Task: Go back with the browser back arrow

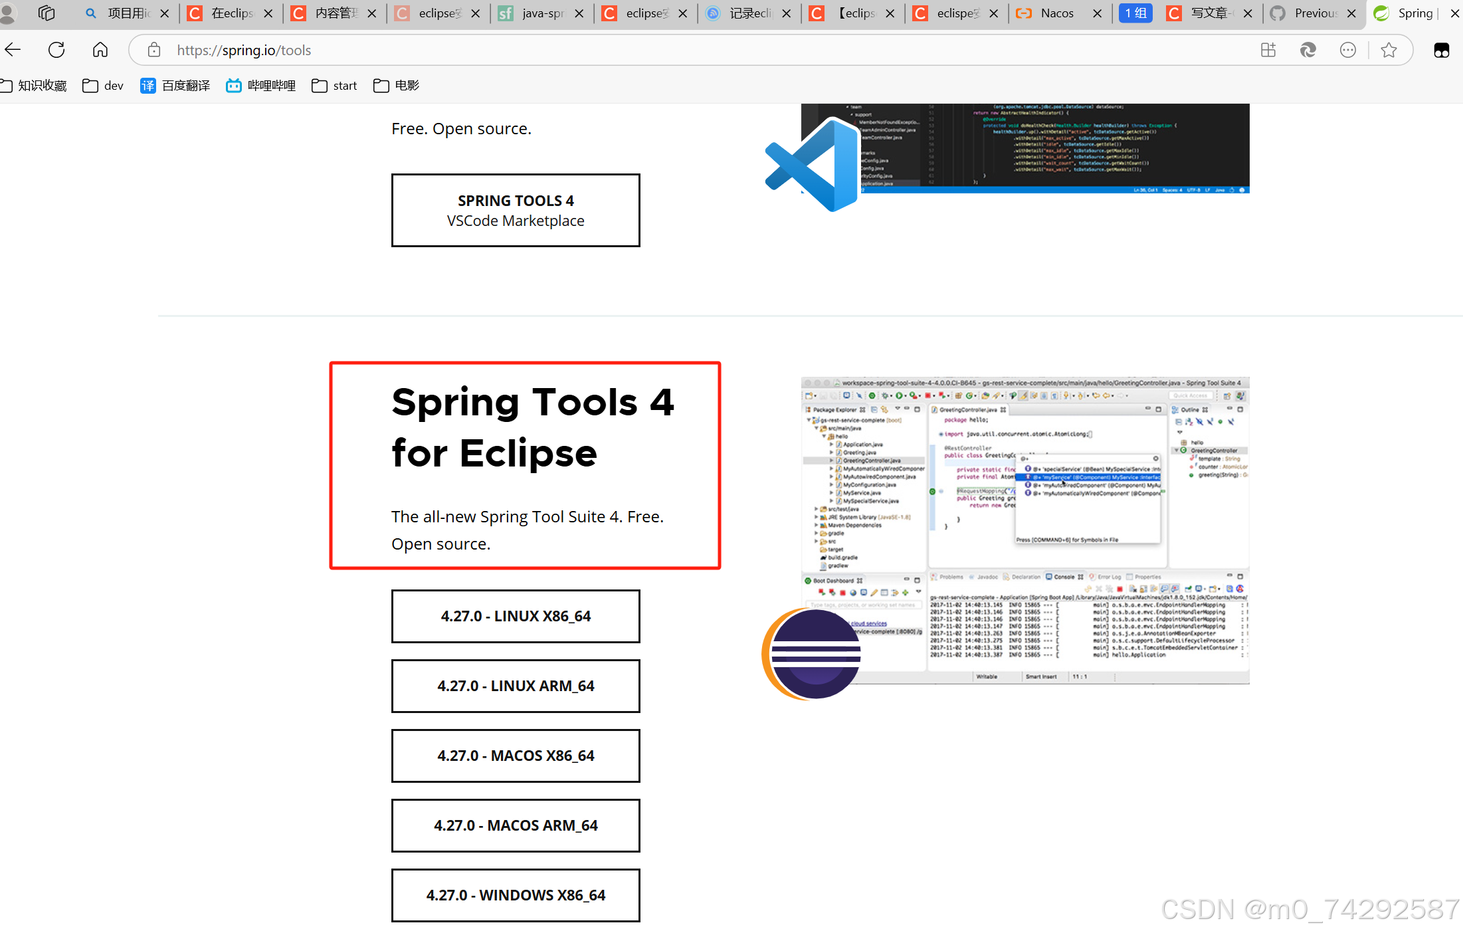Action: pos(13,50)
